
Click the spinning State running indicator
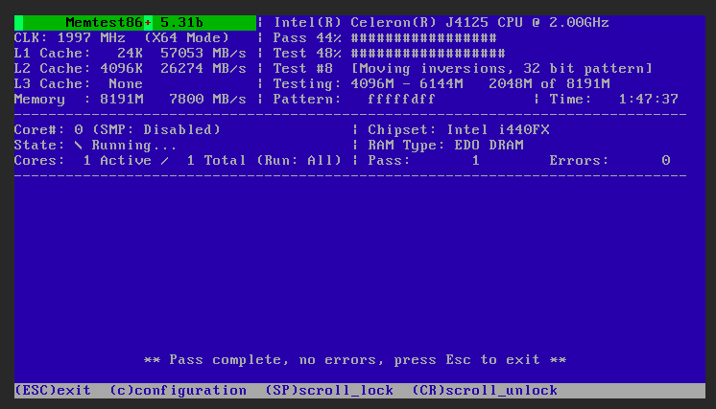[x=79, y=146]
